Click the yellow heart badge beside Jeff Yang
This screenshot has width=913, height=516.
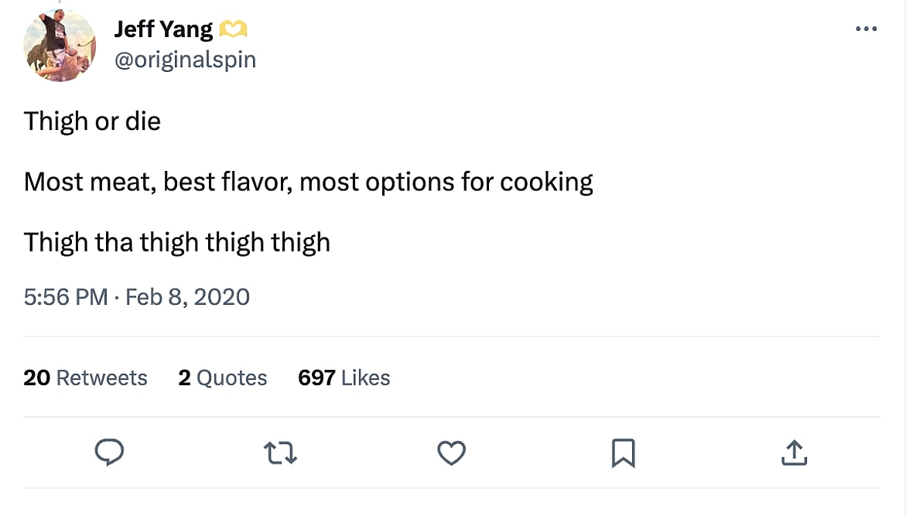[x=233, y=30]
